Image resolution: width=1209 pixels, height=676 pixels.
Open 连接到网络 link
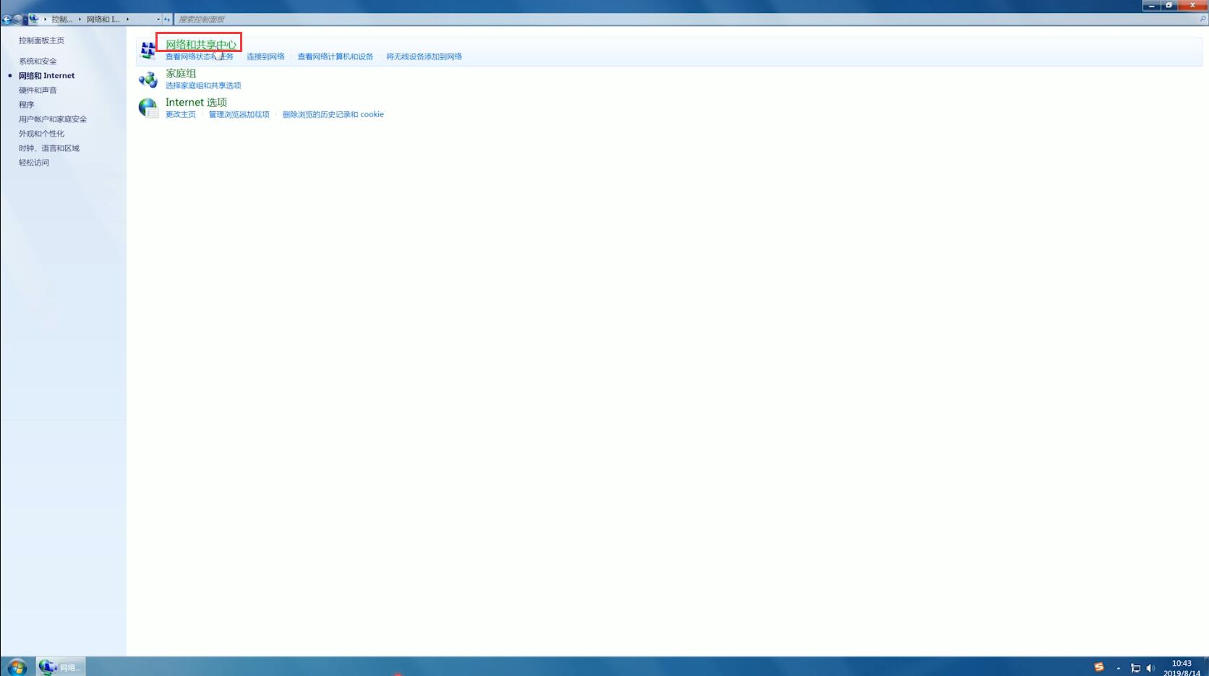[x=265, y=56]
